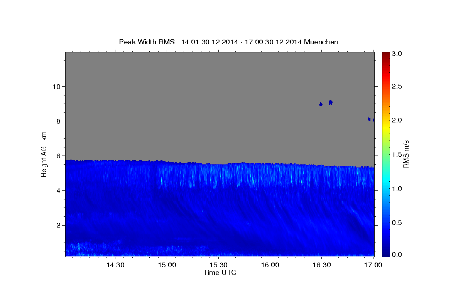This screenshot has height=308, width=463.
Task: Click the colorbar value 2.5
Action: tap(397, 86)
